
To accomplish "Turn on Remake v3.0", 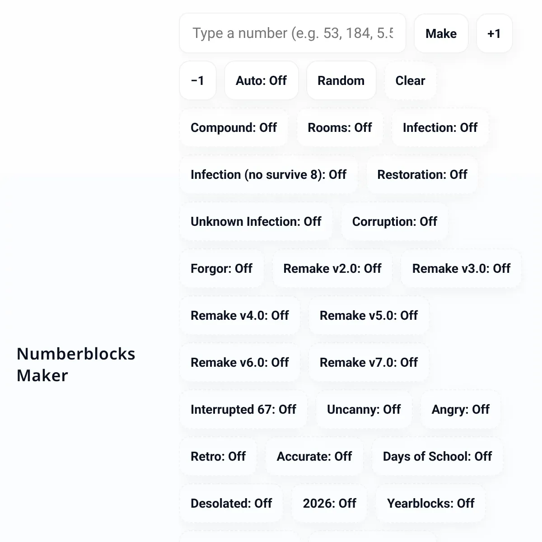I will (x=461, y=269).
